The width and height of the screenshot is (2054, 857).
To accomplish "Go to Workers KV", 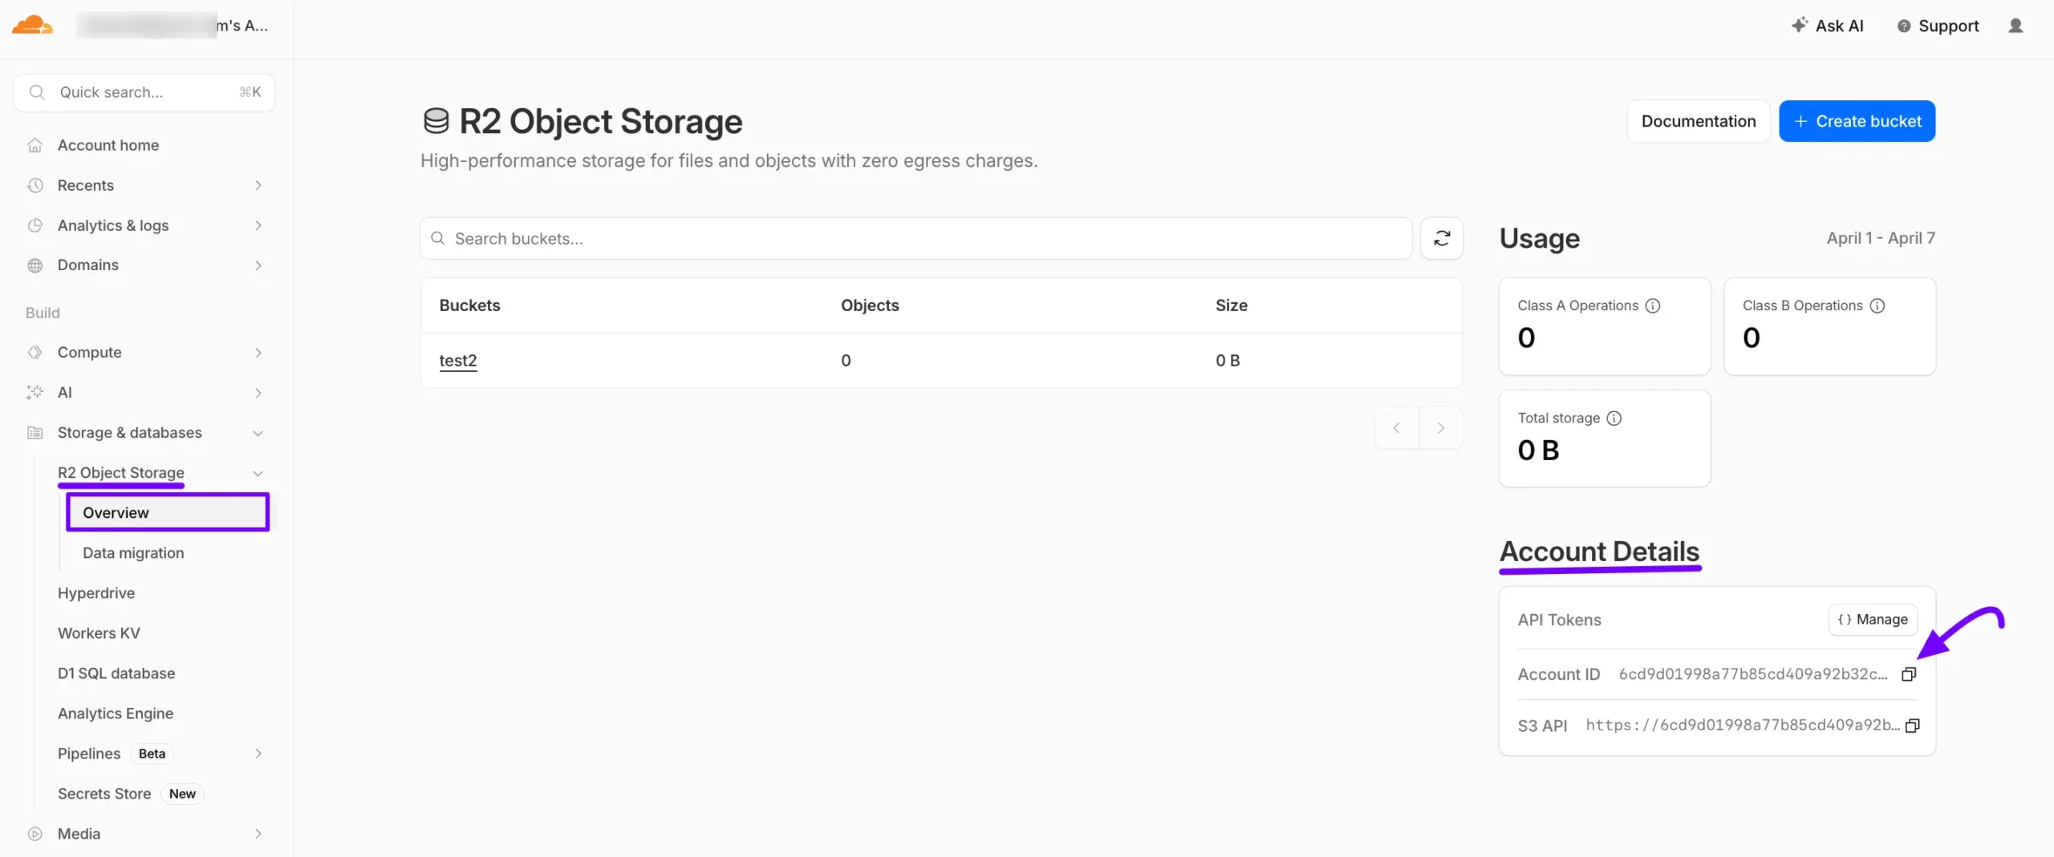I will [x=99, y=633].
